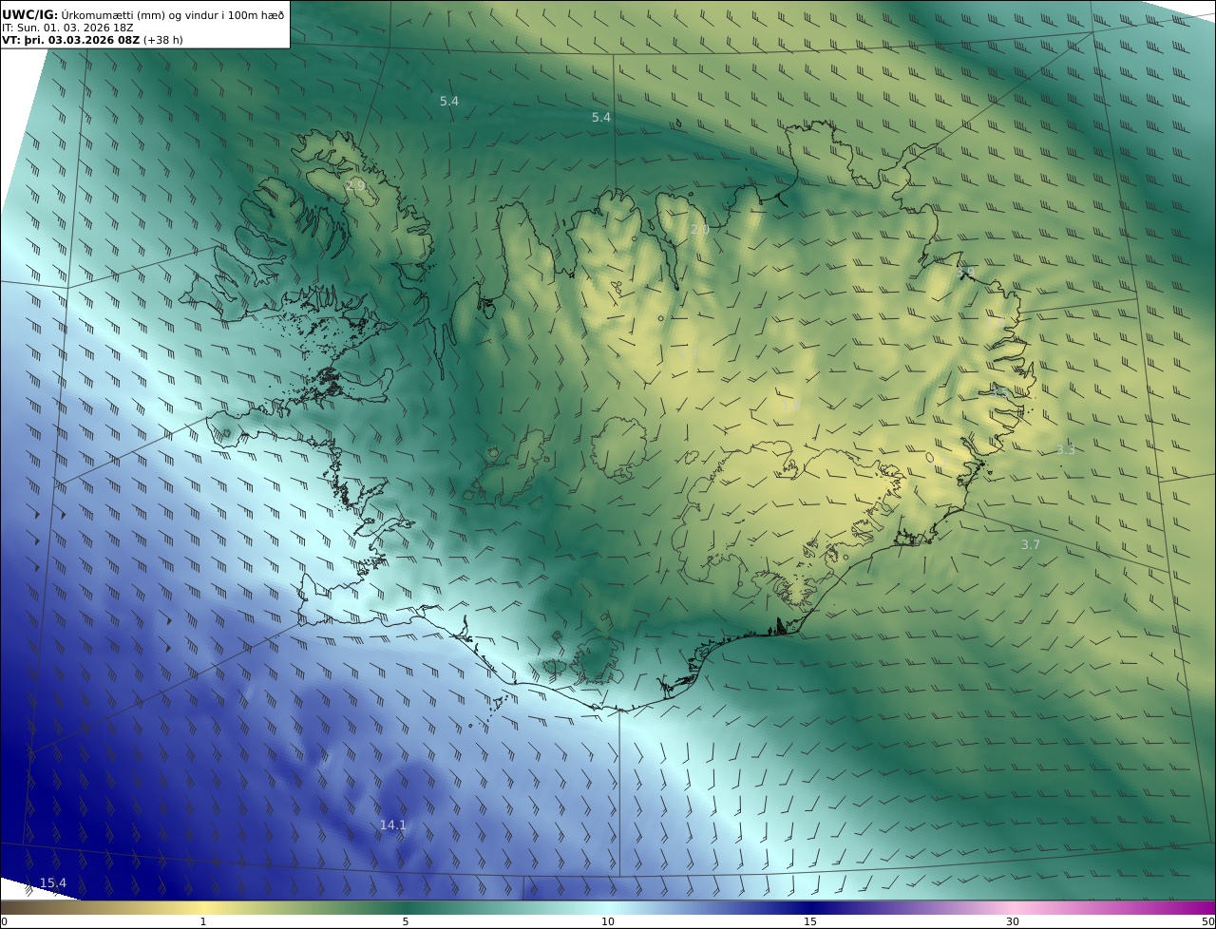1216x929 pixels.
Task: Click the '14.1' value label on the map
Action: 392,825
